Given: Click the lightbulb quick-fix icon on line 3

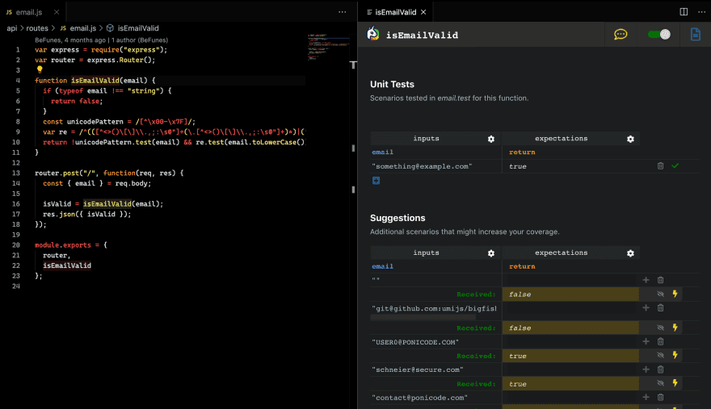Looking at the screenshot, I should pos(40,70).
